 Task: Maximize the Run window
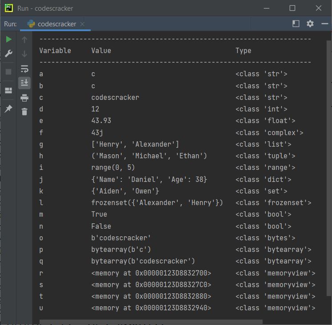[292, 8]
